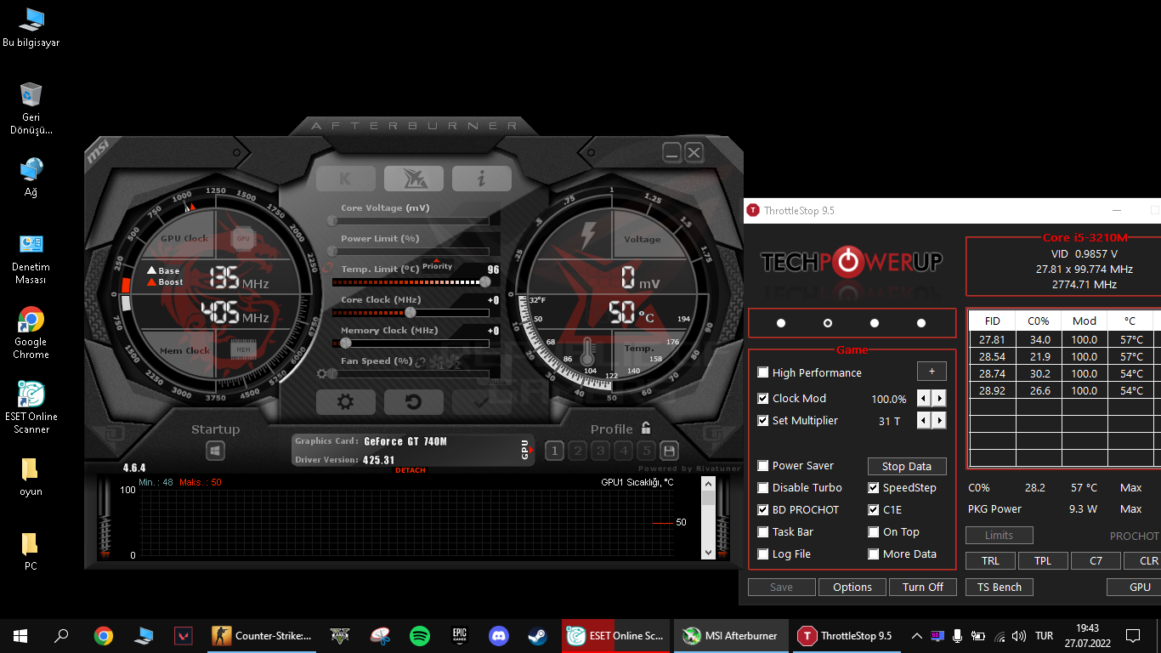Image resolution: width=1161 pixels, height=653 pixels.
Task: Open the Windows Start menu
Action: (20, 635)
